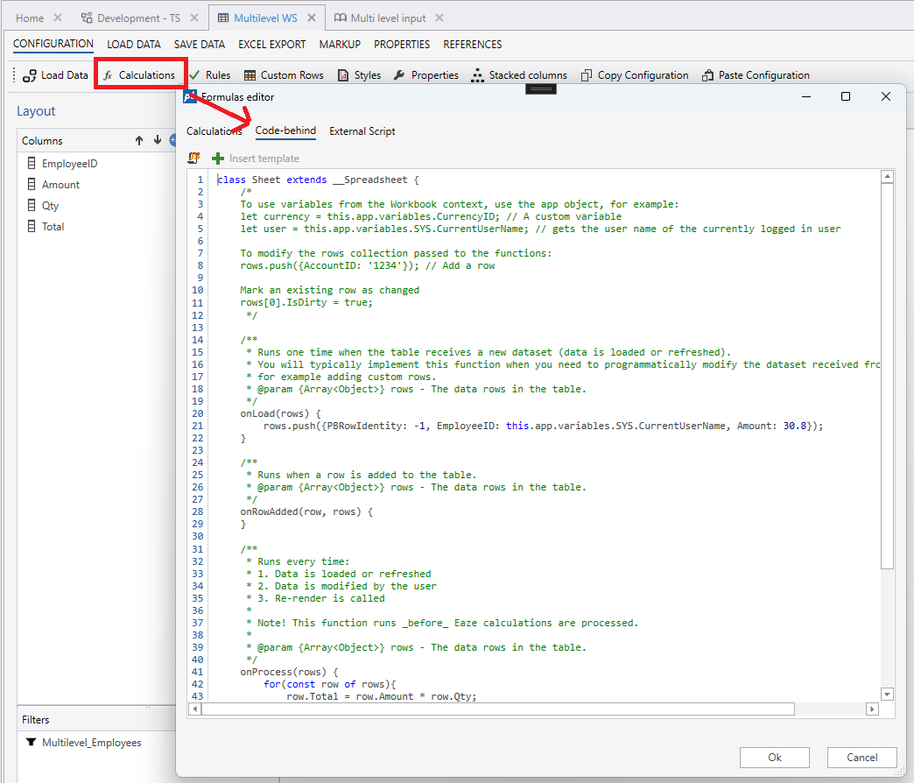Confirm changes with the Ok button
The image size is (914, 783).
[x=774, y=757]
